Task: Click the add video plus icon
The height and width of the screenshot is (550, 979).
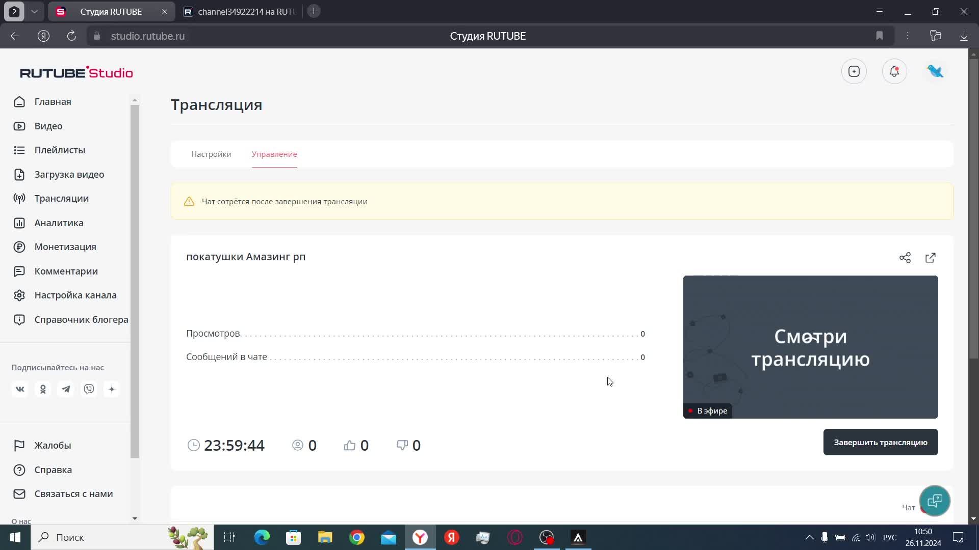Action: tap(854, 71)
